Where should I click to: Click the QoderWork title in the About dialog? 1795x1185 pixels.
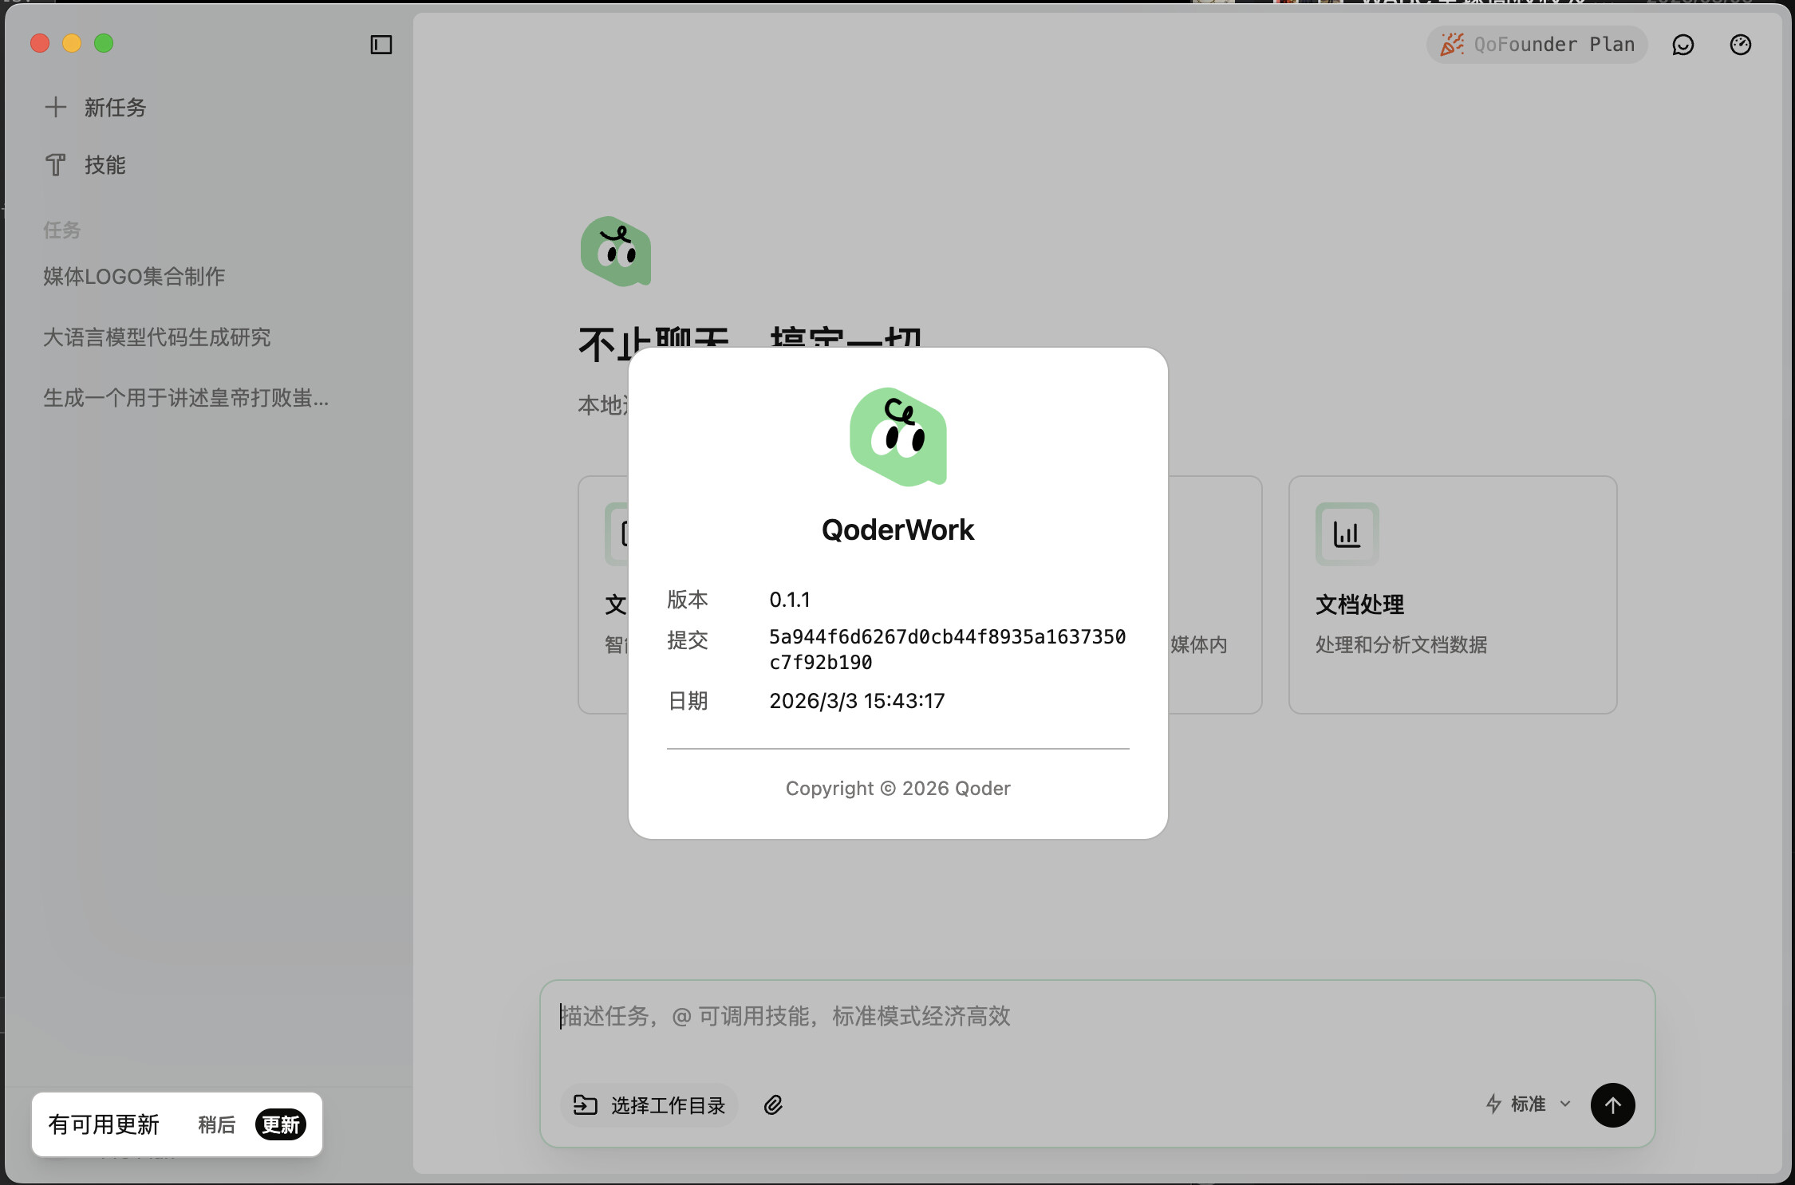(898, 530)
